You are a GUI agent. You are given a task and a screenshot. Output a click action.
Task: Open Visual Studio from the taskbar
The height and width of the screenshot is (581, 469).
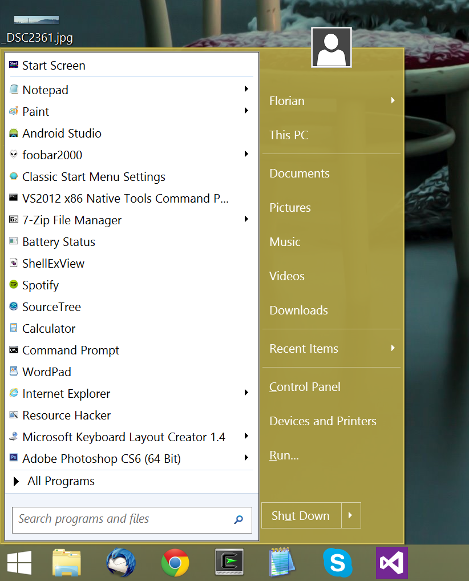(x=391, y=563)
